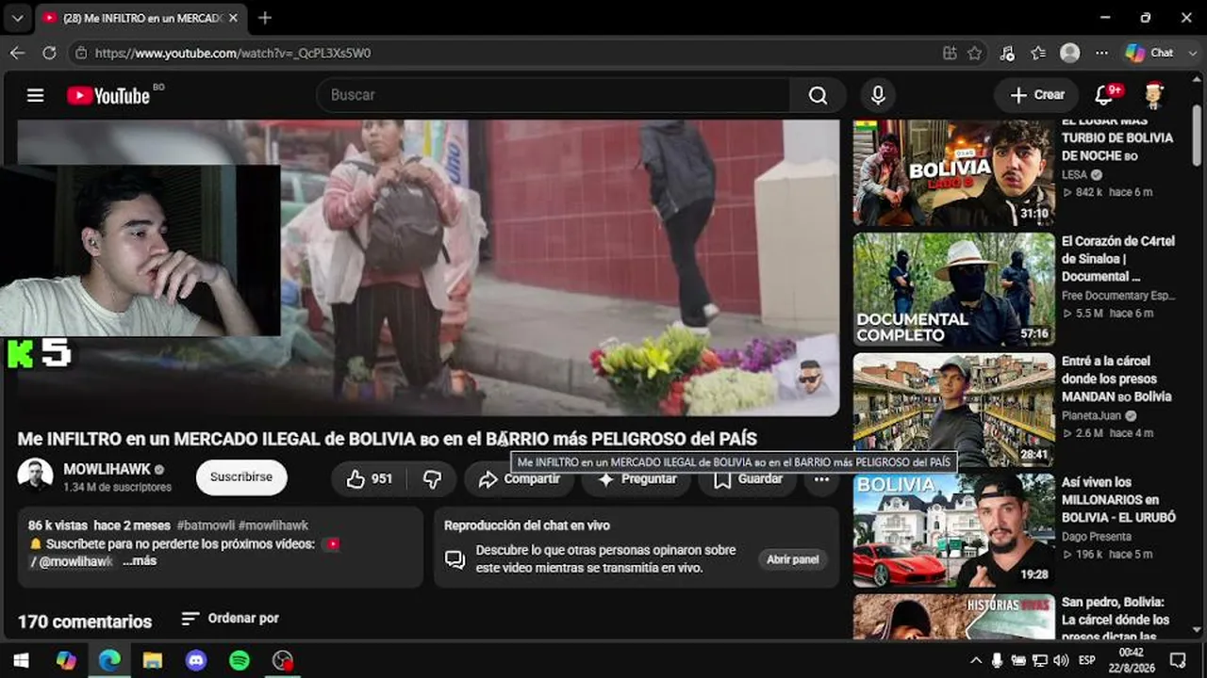
Task: Open the Ordenar por sort menu
Action: point(230,619)
